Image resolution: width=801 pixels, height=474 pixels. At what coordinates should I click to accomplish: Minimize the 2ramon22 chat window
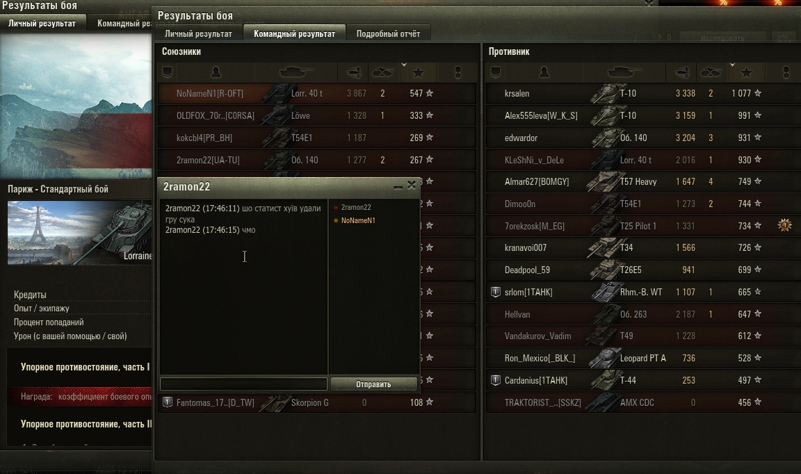point(398,186)
